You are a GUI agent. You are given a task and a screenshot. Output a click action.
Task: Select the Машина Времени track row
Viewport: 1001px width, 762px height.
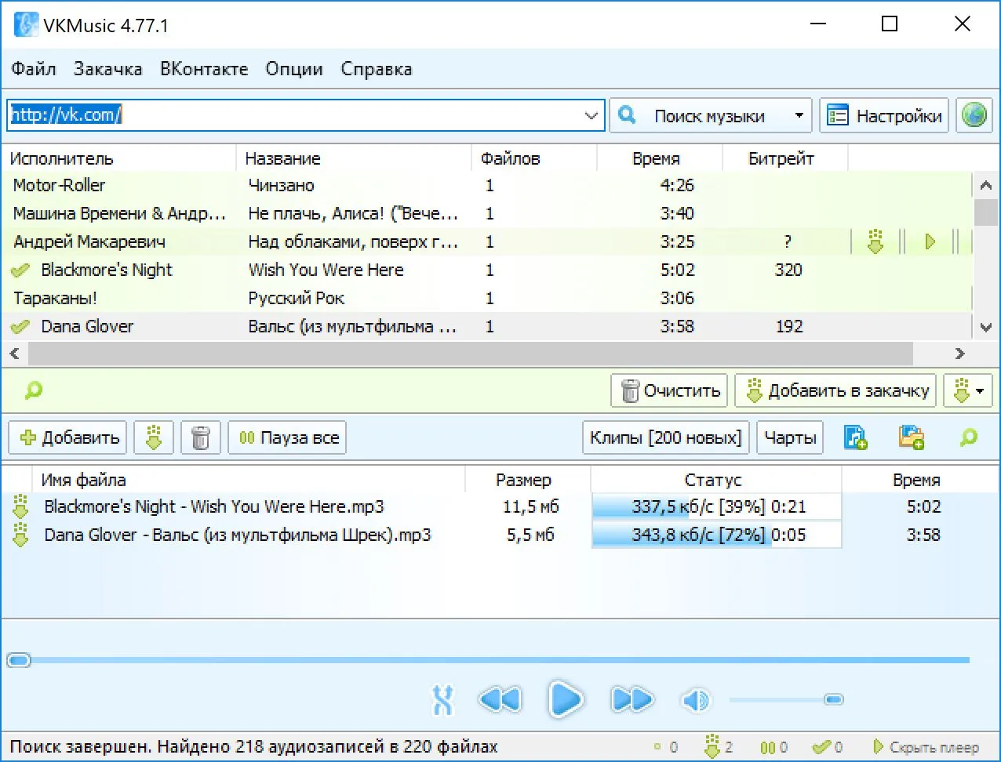(486, 213)
